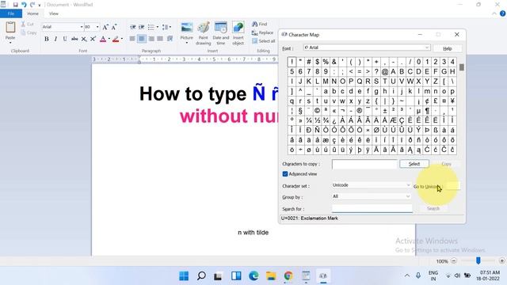
Task: Click Copy button in Character Map
Action: (x=447, y=164)
